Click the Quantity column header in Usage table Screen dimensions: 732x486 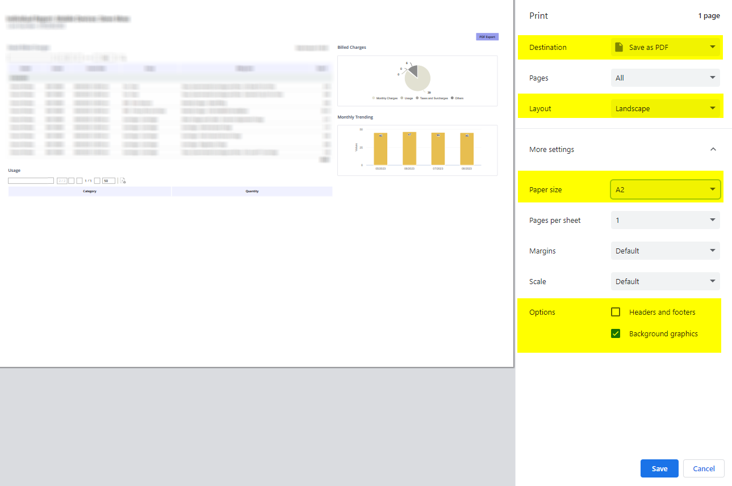[252, 191]
